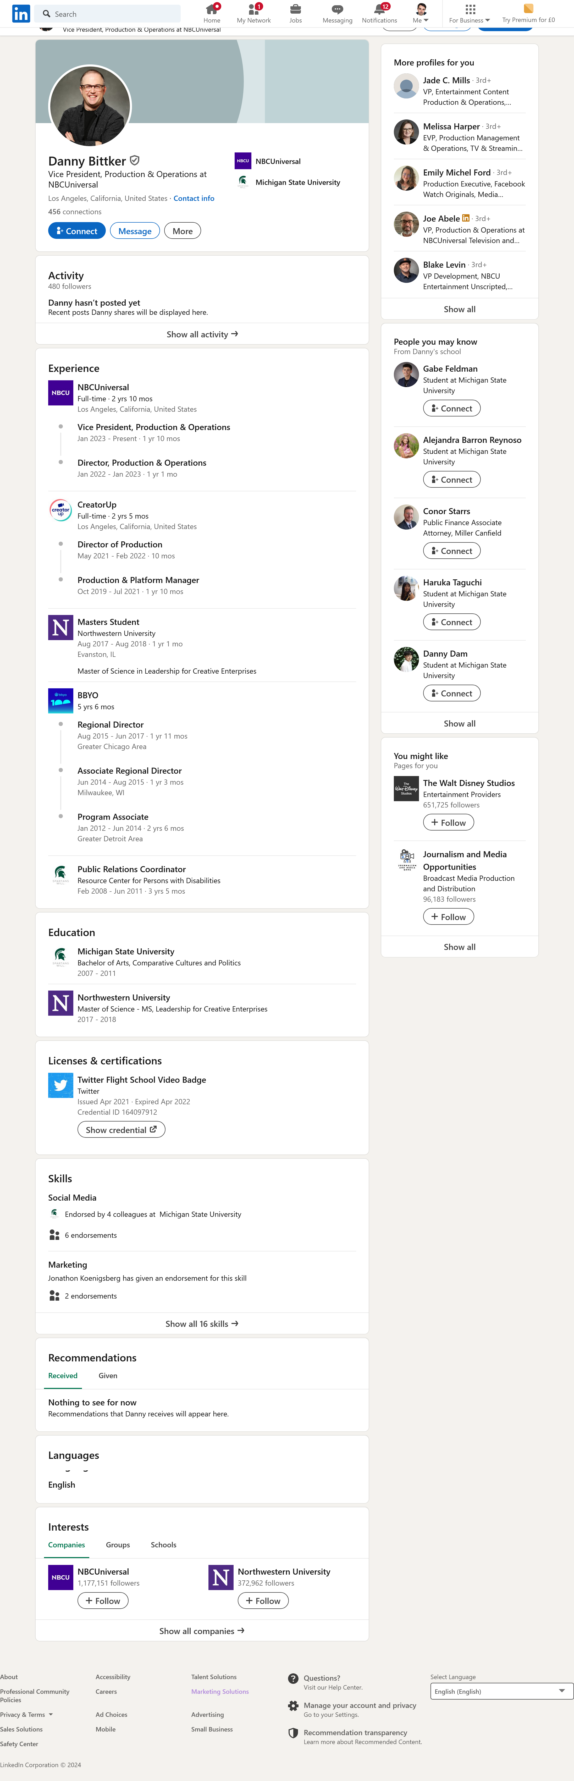Screen dimensions: 574x1781
Task: Click Danny Bittker profile photo
Action: click(90, 106)
